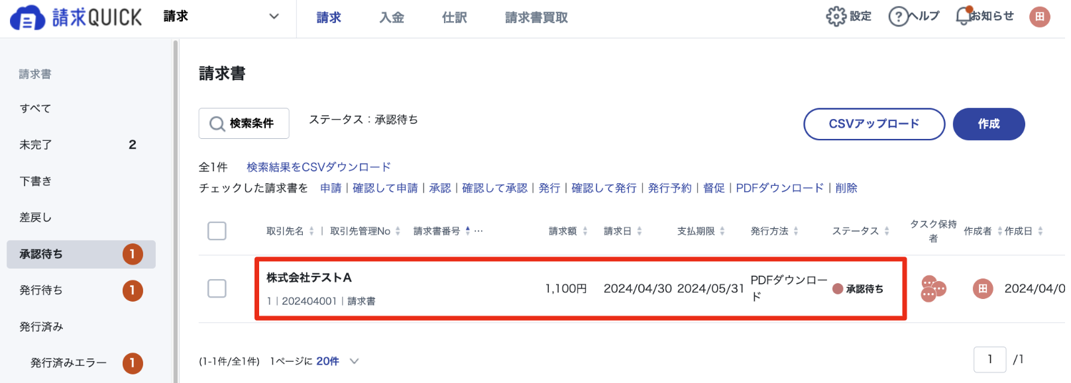
Task: Click the ellipsis after 請求書番号 header
Action: (479, 231)
